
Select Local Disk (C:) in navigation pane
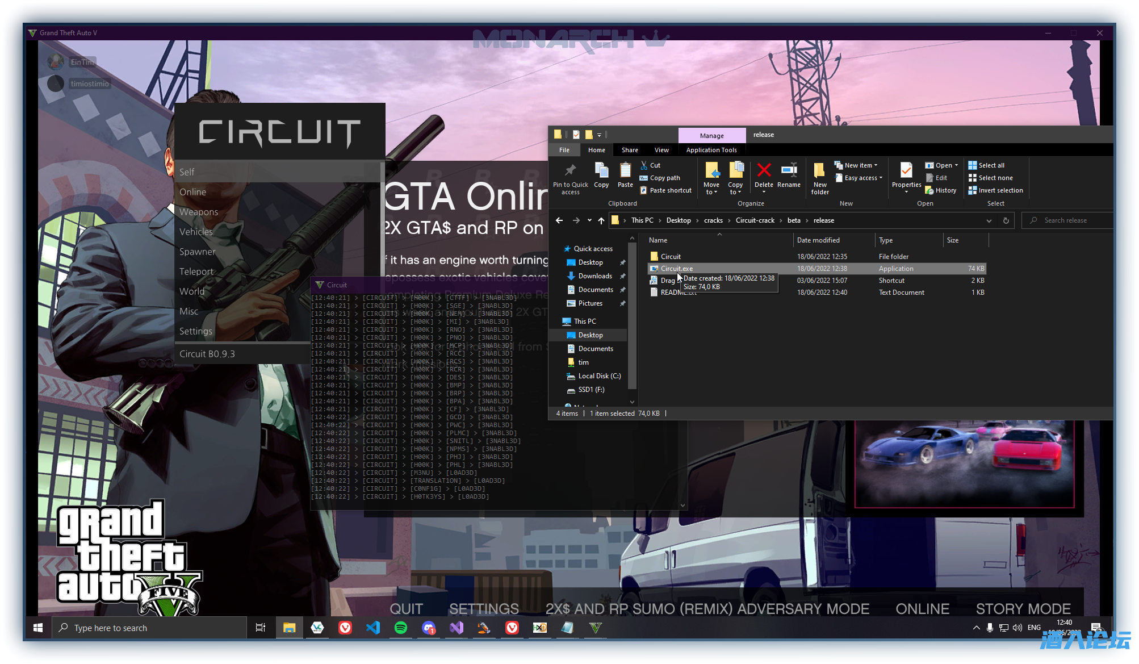point(599,376)
